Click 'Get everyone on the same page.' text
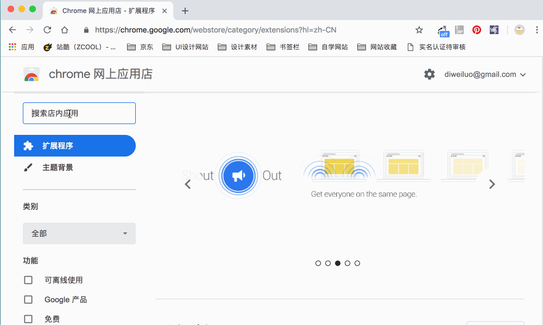The image size is (543, 325). coord(364,194)
